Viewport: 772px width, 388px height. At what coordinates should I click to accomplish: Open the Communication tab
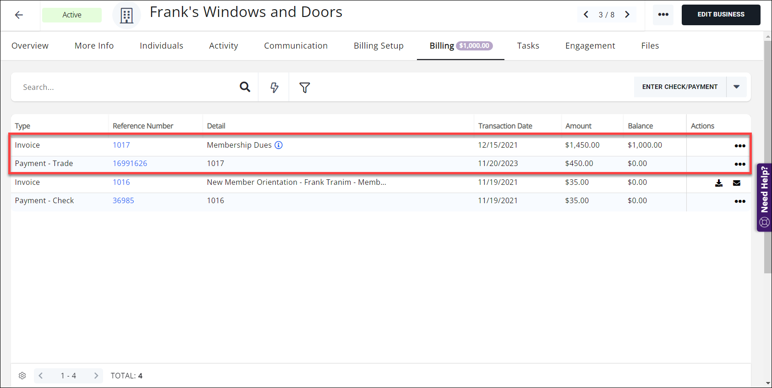tap(296, 46)
